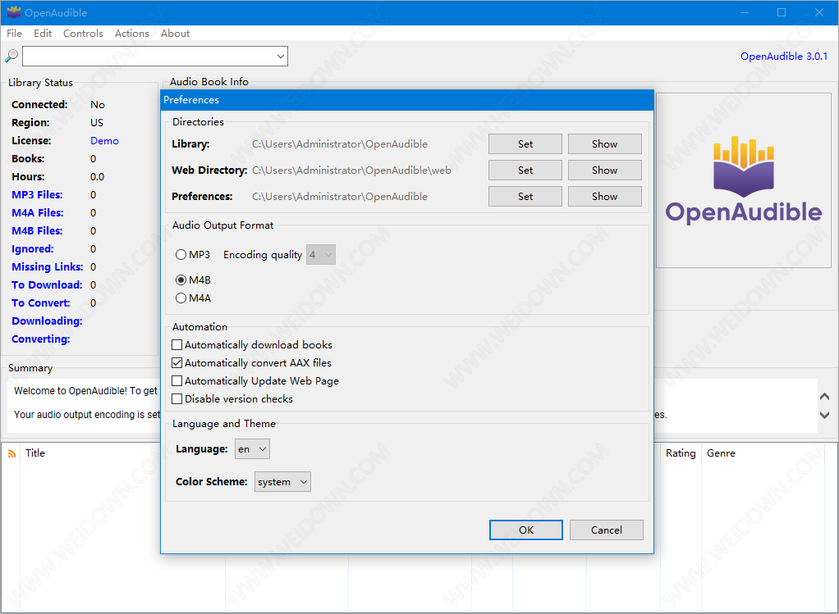The height and width of the screenshot is (614, 839).
Task: Click Set for Web Directory
Action: tap(525, 170)
